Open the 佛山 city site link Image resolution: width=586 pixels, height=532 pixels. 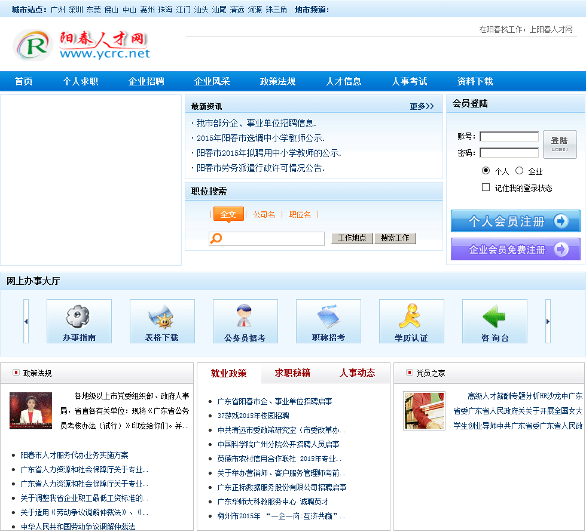tap(111, 10)
